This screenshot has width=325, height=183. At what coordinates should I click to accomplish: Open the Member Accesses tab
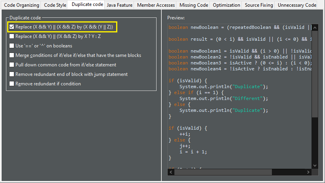coord(156,5)
